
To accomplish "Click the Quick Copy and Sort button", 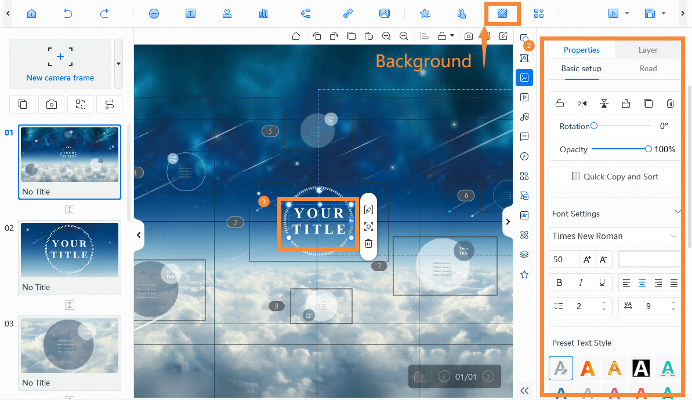I will [x=614, y=176].
